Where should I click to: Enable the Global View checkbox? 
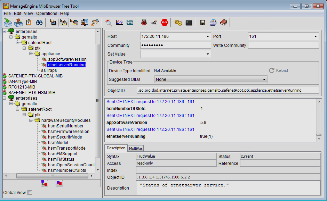click(30, 193)
